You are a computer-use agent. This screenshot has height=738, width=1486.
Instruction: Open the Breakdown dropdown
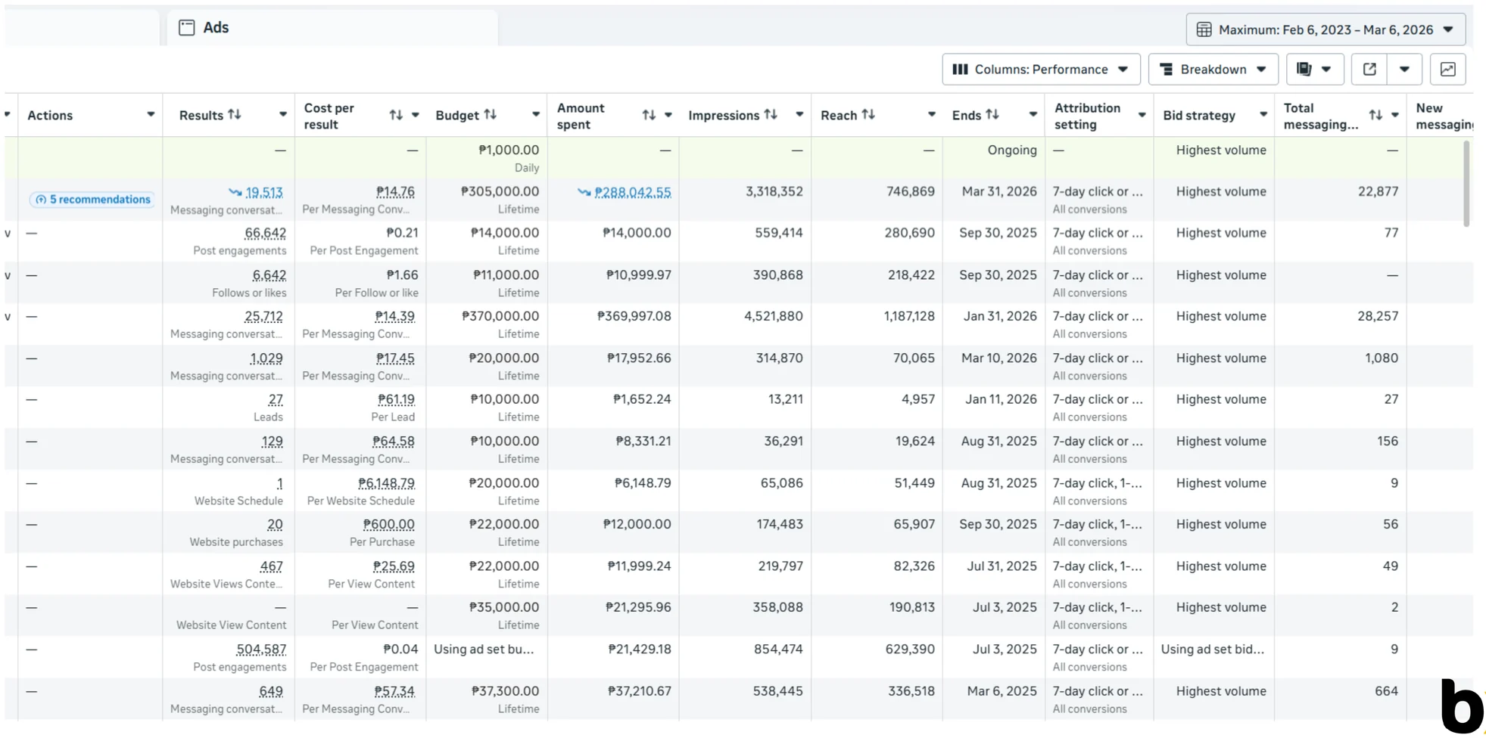click(x=1213, y=70)
